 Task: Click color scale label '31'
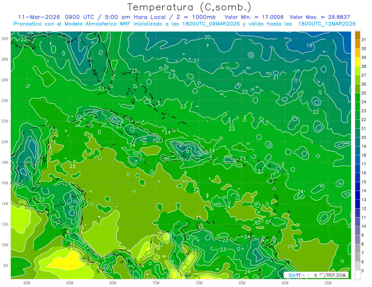click(x=364, y=40)
